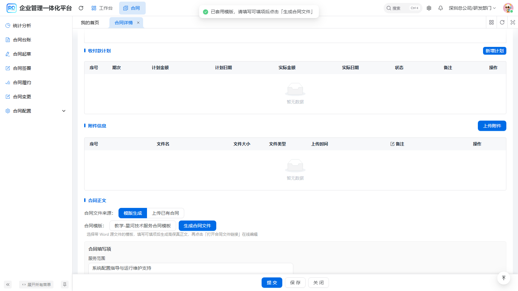The height and width of the screenshot is (291, 518).
Task: Click the 提交 button
Action: [272, 283]
